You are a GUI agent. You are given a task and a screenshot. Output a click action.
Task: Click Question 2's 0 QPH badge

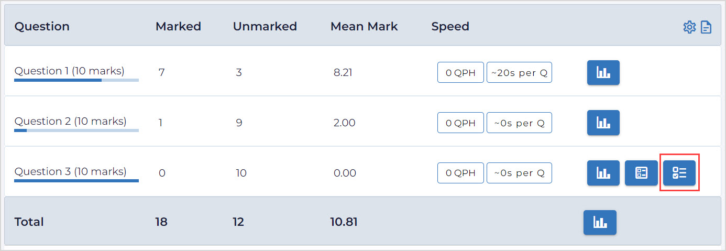tap(460, 123)
